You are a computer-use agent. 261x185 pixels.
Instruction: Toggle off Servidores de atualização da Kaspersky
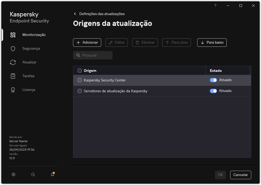pyautogui.click(x=213, y=91)
